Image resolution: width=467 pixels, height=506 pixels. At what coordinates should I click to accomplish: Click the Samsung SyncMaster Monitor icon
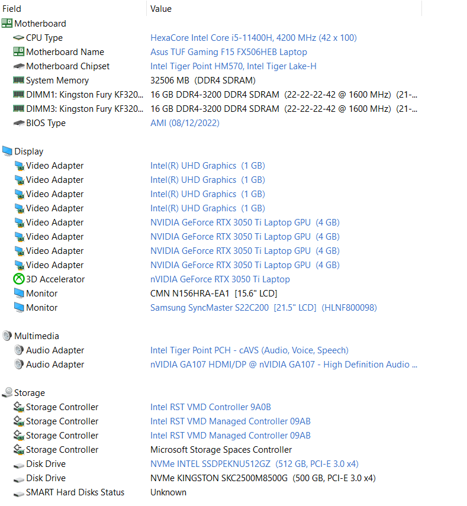tap(19, 307)
